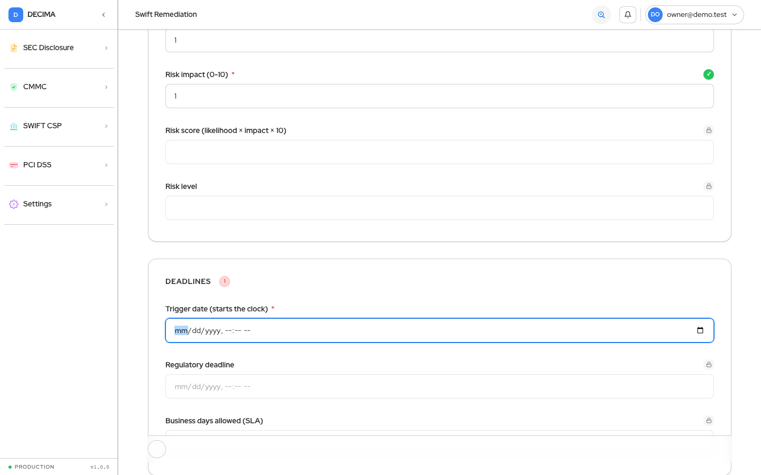Expand the CMMC menu chevron
This screenshot has height=475, width=761.
click(x=106, y=87)
